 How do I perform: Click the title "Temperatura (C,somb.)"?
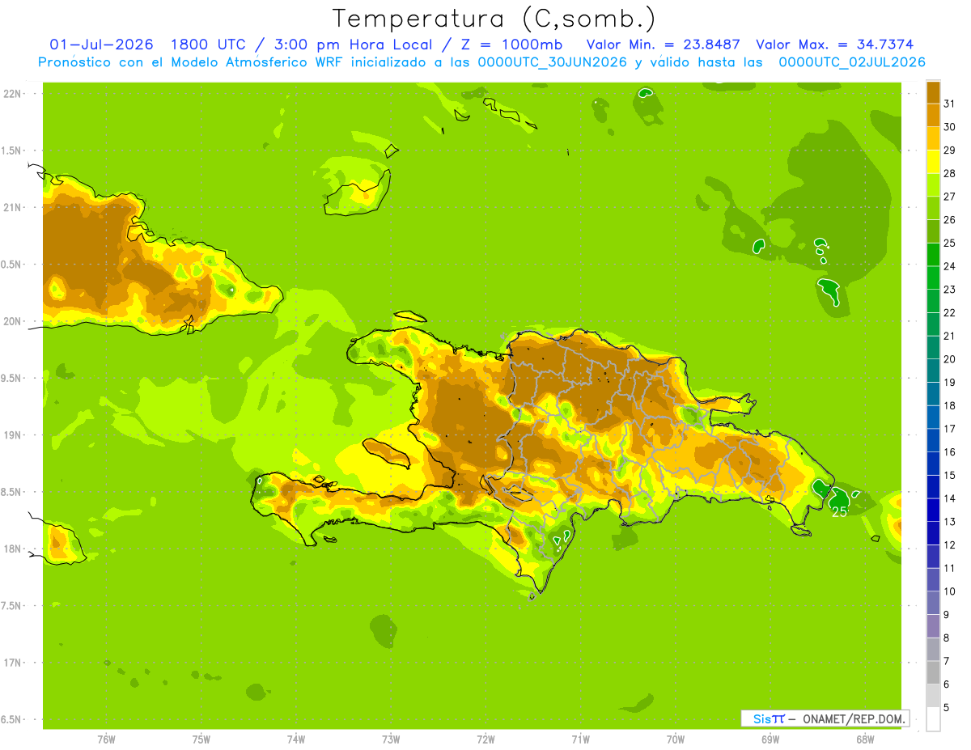tap(494, 18)
